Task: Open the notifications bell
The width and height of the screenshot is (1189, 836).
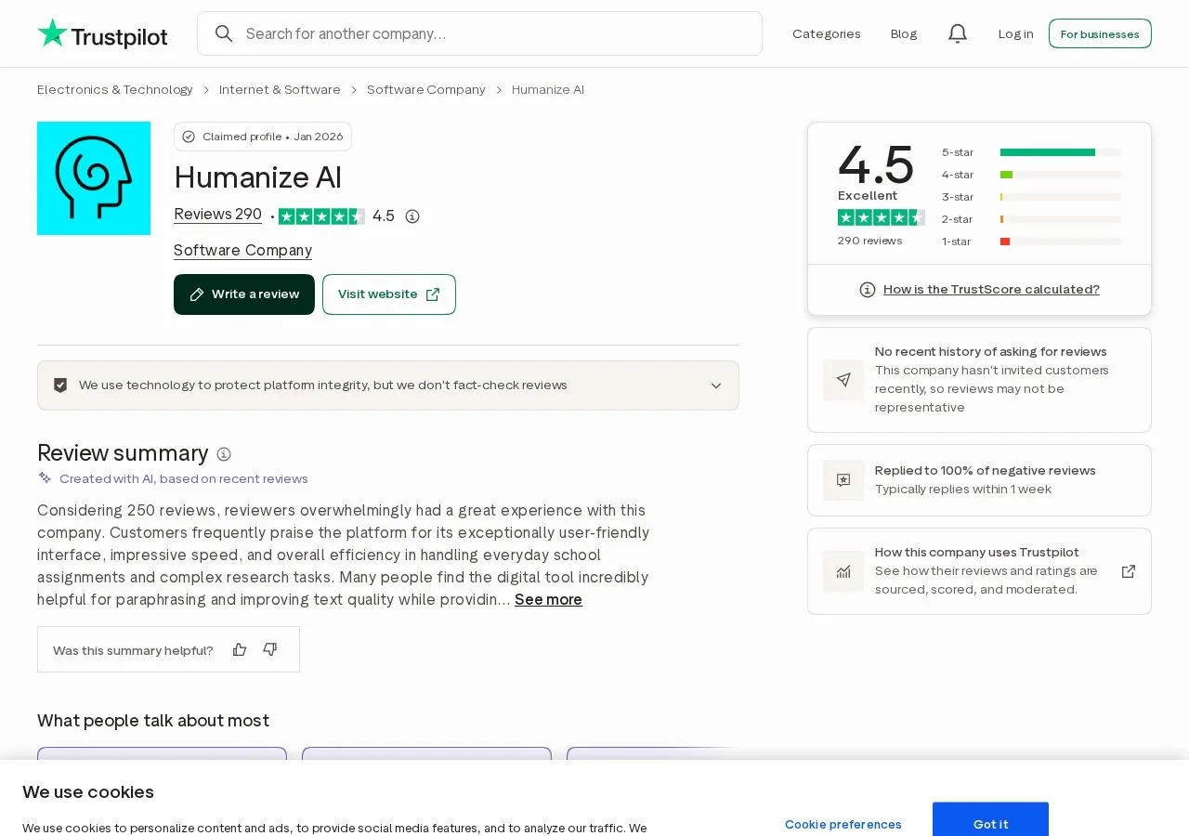Action: [958, 33]
